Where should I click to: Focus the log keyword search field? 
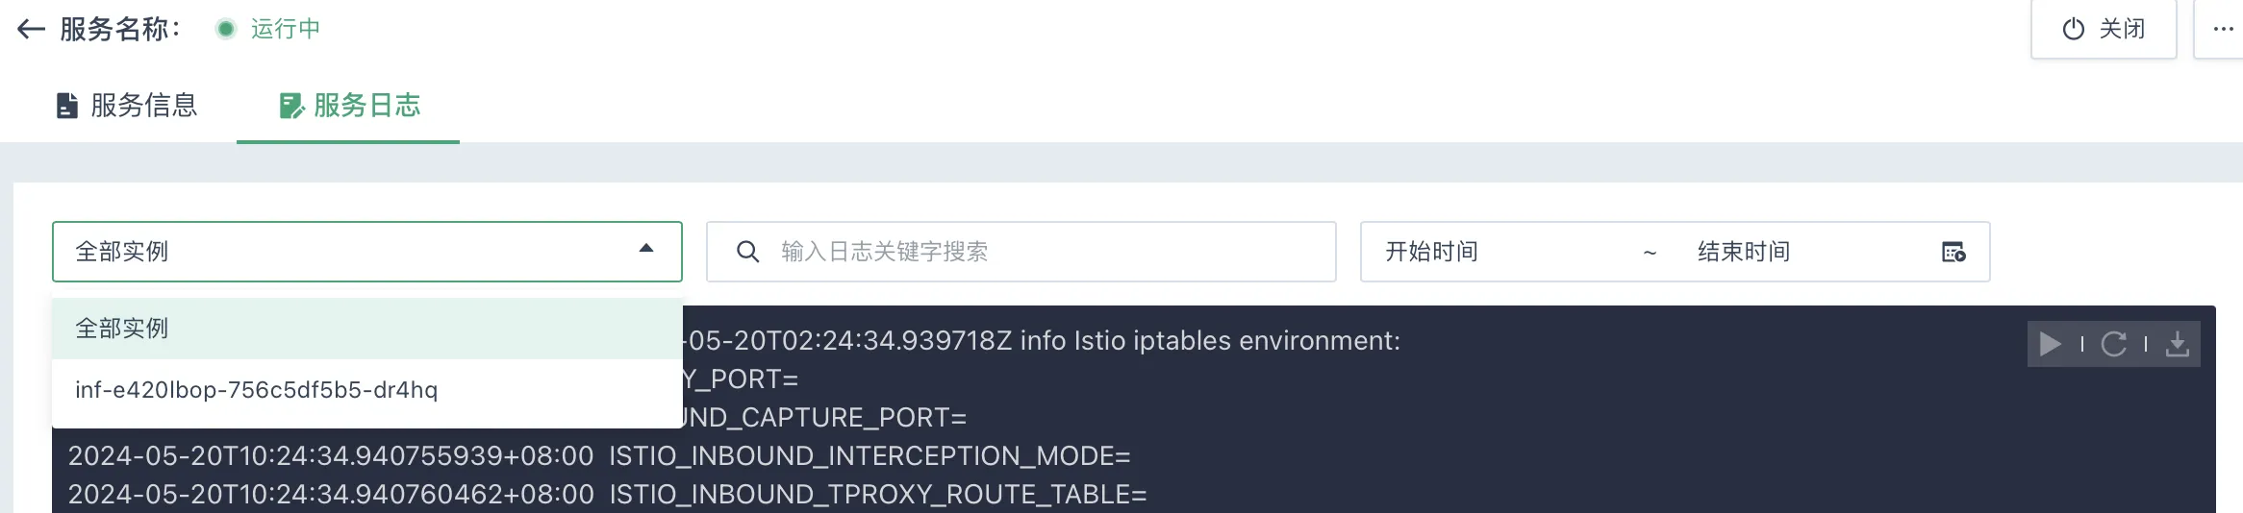[x=1021, y=252]
